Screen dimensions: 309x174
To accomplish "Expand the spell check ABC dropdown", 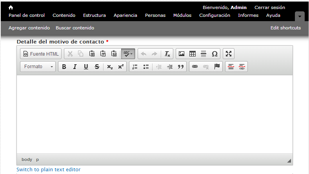I will [128, 54].
